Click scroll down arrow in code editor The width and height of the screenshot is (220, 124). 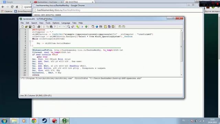coord(181,75)
